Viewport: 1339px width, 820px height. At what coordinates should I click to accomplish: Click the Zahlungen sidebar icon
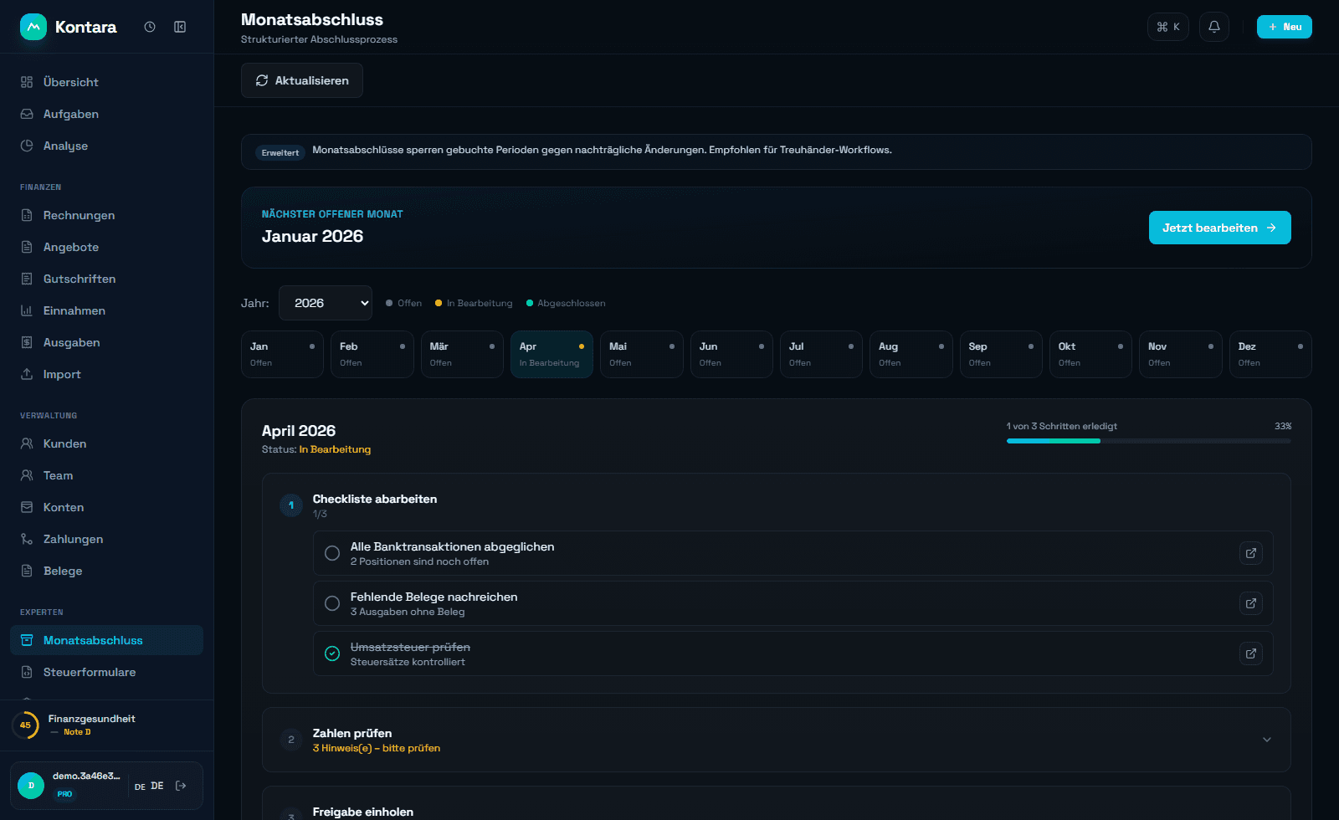[27, 539]
